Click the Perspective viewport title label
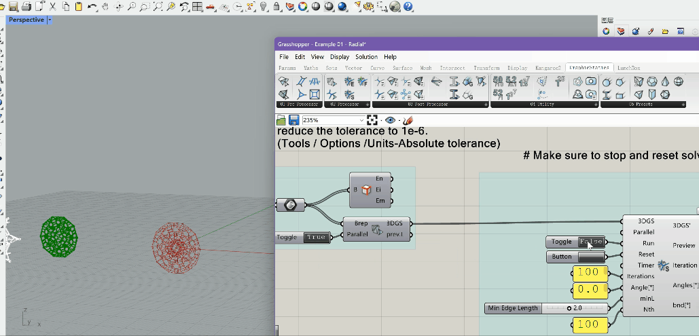 (26, 20)
